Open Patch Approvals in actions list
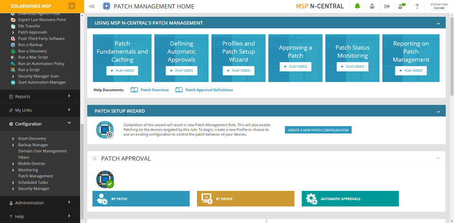 point(33,32)
